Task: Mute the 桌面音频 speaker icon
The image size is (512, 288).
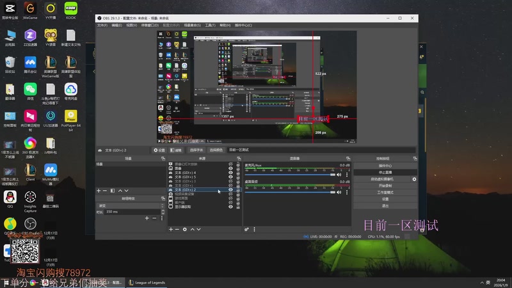Action: [x=339, y=193]
